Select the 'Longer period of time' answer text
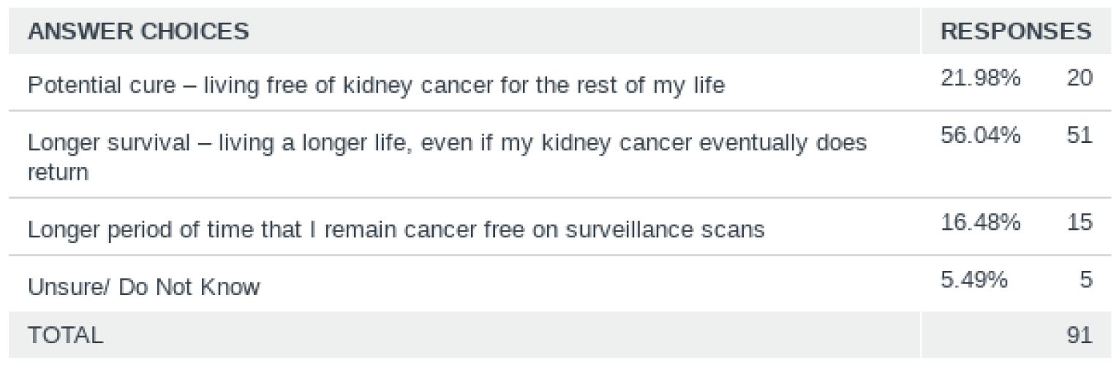This screenshot has width=1119, height=368. point(396,229)
